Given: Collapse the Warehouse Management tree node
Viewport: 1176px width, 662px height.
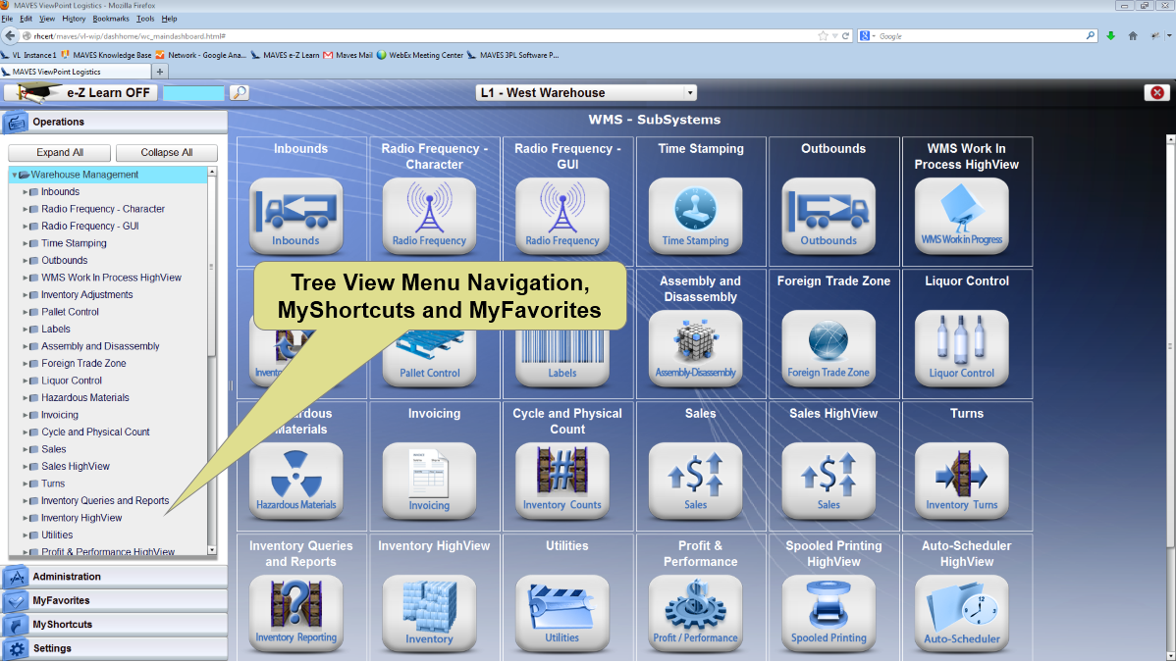Looking at the screenshot, I should point(15,175).
